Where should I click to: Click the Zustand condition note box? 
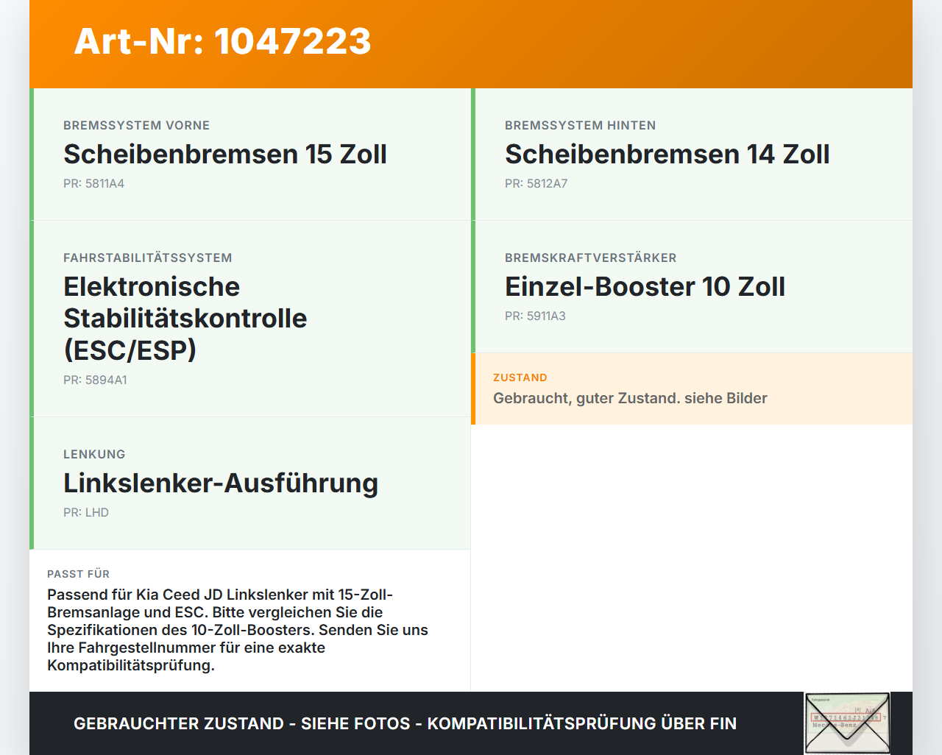pyautogui.click(x=692, y=389)
